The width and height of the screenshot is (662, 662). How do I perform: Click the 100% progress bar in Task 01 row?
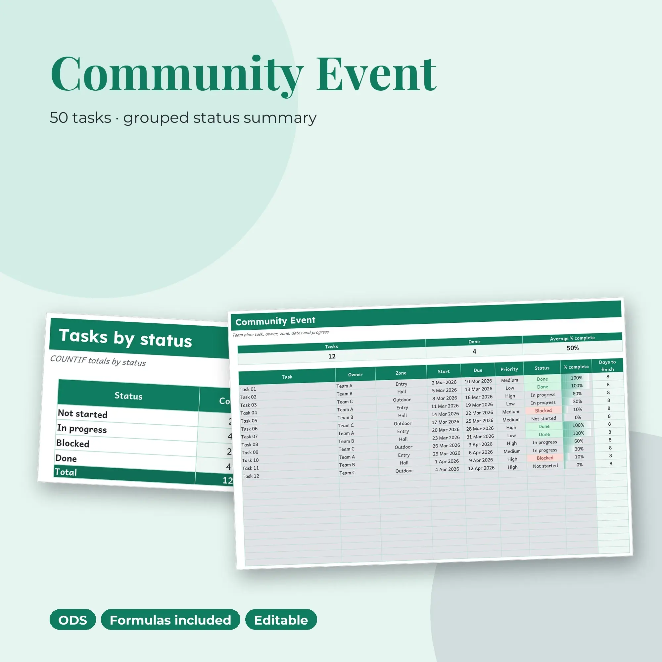point(576,378)
